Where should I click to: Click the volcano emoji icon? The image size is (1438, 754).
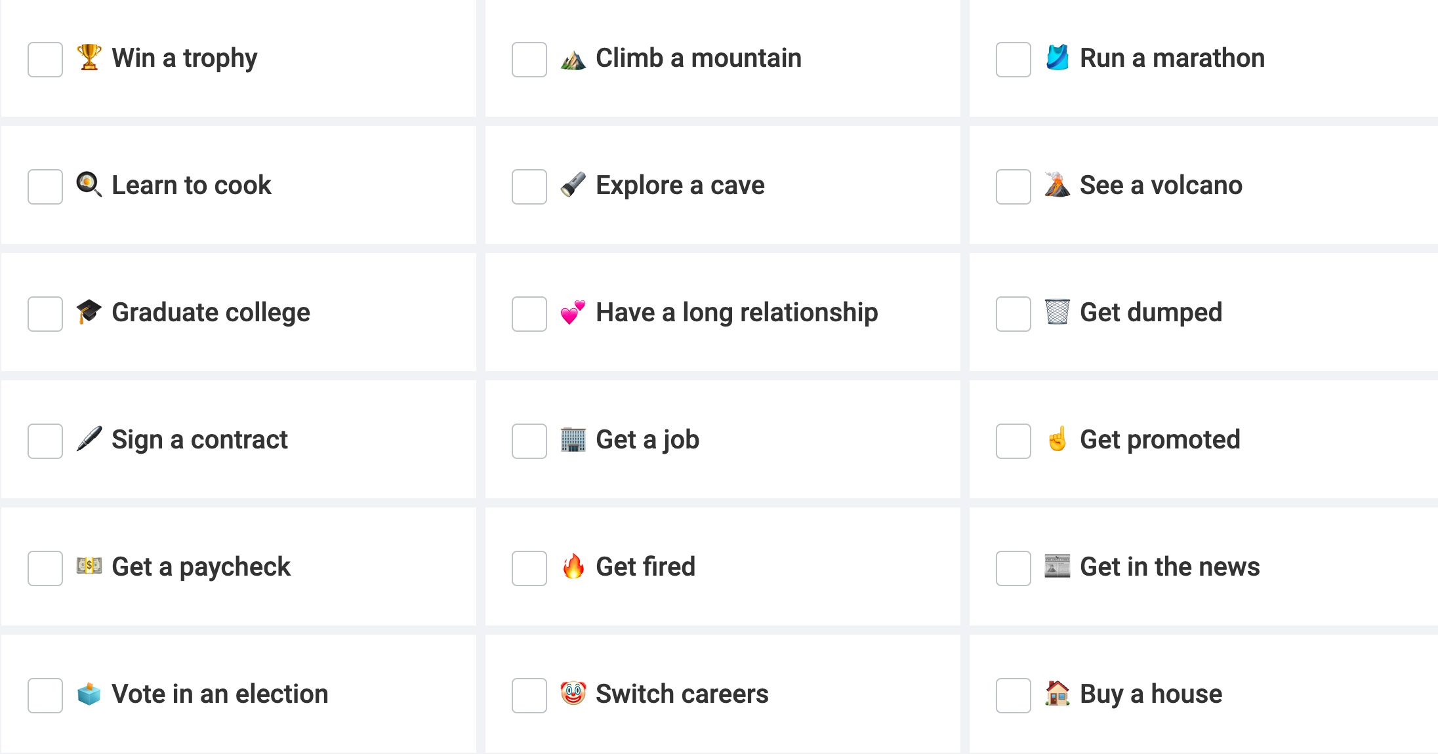(1057, 185)
